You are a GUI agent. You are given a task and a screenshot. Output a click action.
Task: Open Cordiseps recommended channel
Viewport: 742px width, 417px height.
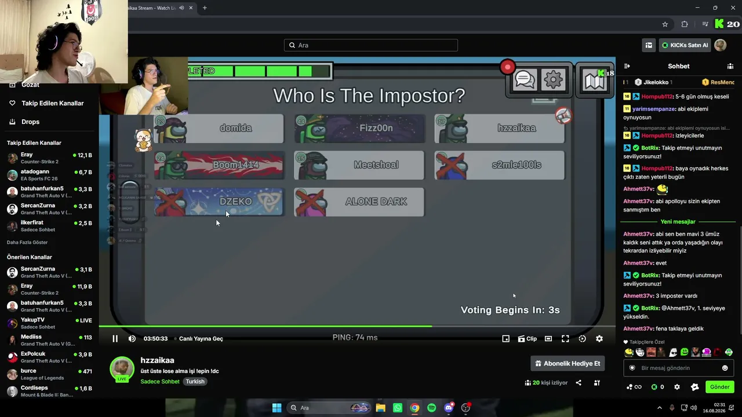(x=49, y=391)
